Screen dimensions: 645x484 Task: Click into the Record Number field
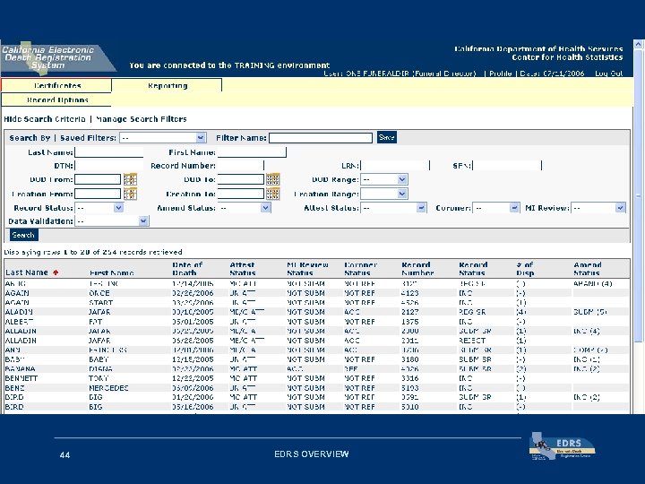pos(241,166)
